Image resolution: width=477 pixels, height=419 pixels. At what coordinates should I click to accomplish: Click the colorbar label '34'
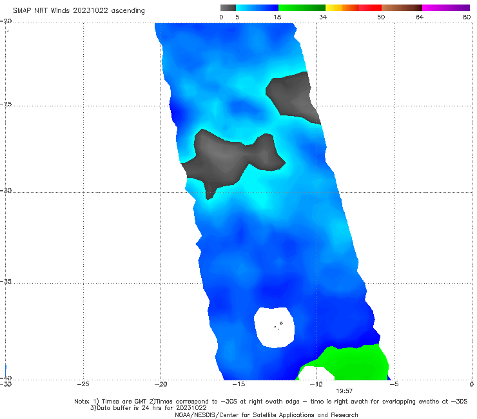coord(323,17)
